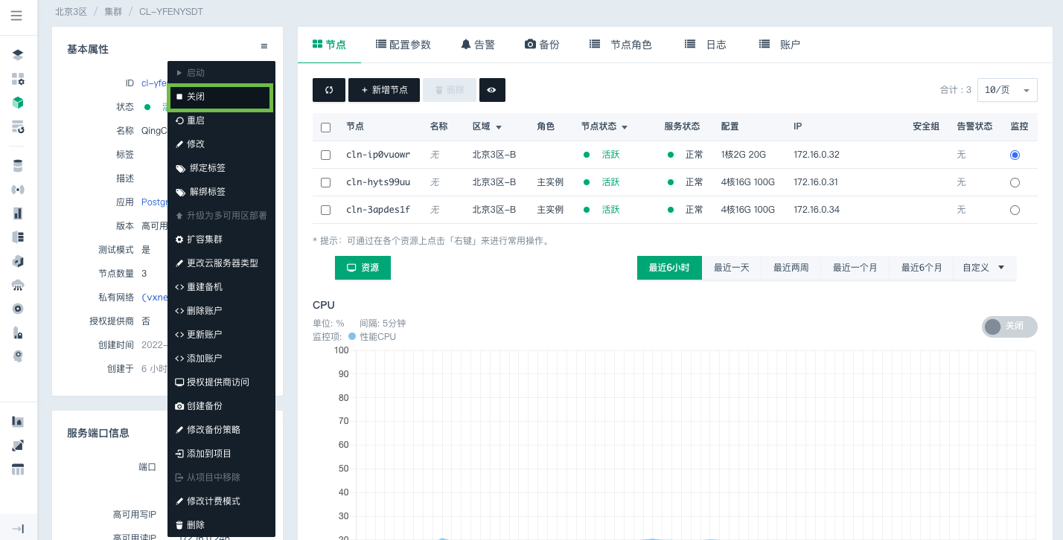Select 添加到项目 menu entry
Screen dimensions: 1063x540
point(221,454)
